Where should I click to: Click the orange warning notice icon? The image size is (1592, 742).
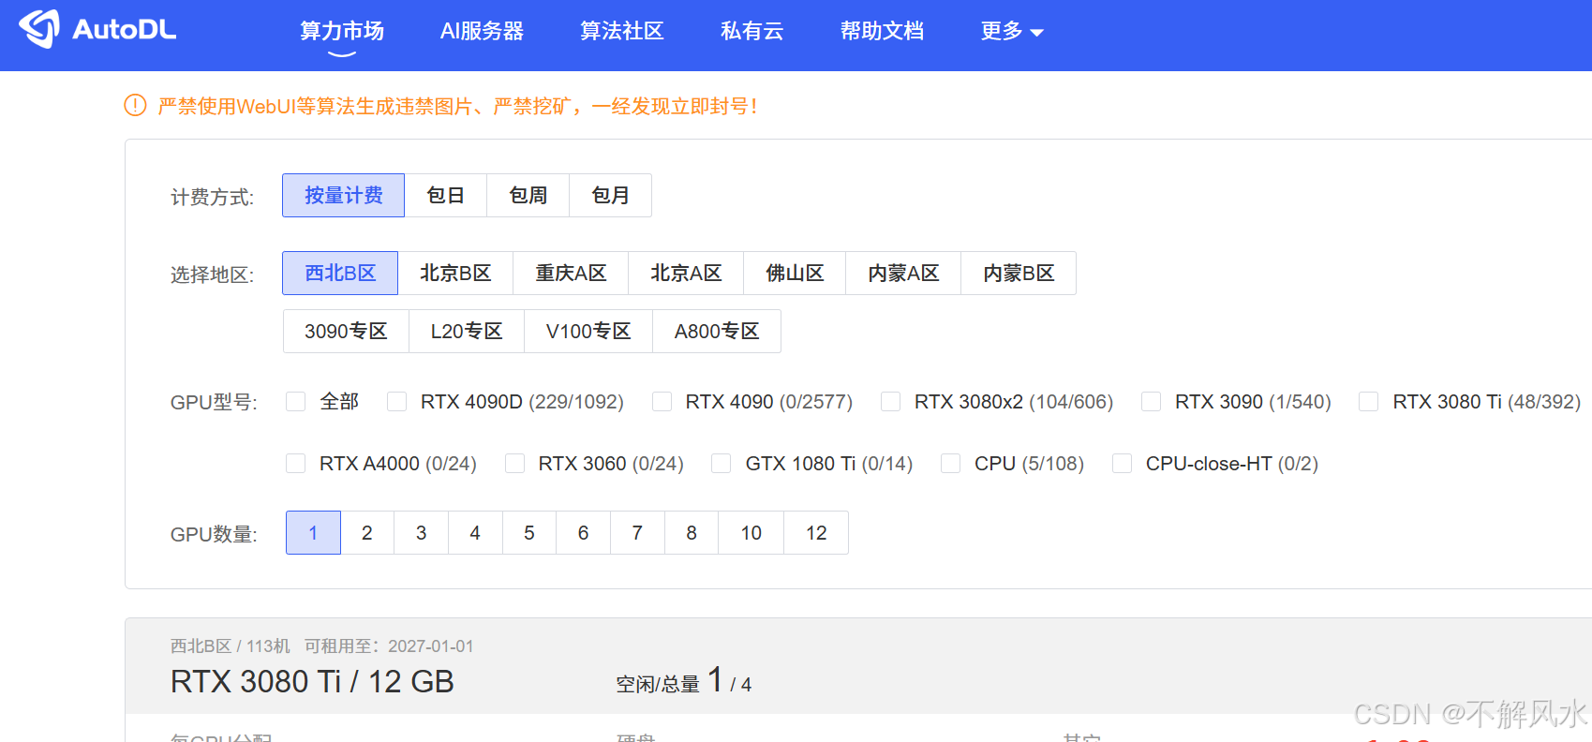coord(135,105)
